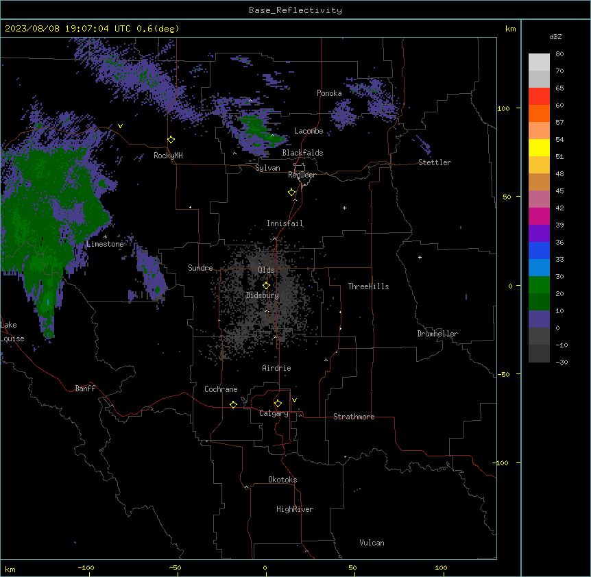The height and width of the screenshot is (577, 591).
Task: Click the Strathmore label
Action: [x=354, y=417]
